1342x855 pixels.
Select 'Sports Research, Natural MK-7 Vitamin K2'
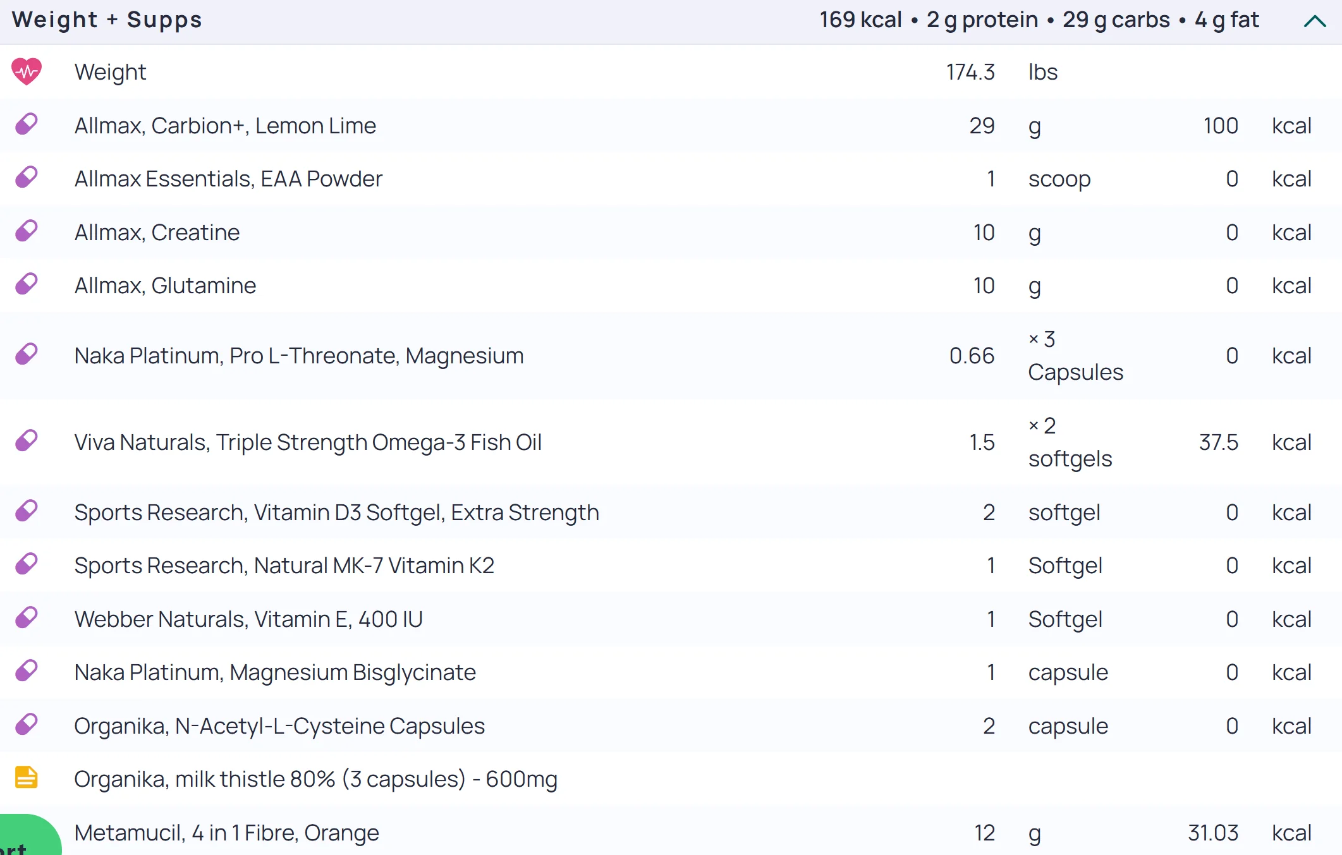284,566
